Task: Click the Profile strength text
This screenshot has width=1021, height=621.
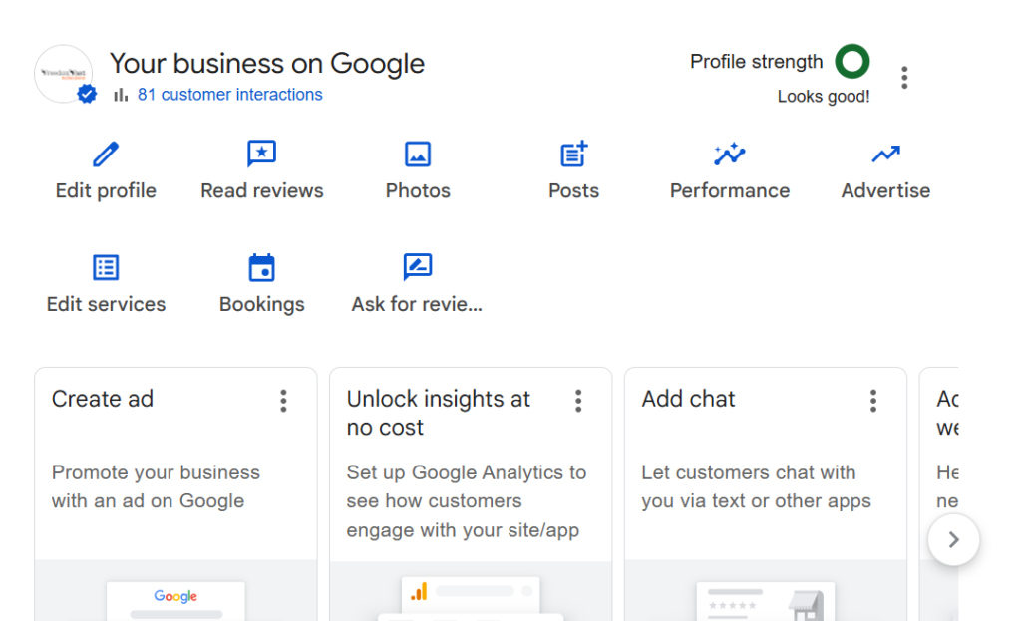Action: point(756,62)
